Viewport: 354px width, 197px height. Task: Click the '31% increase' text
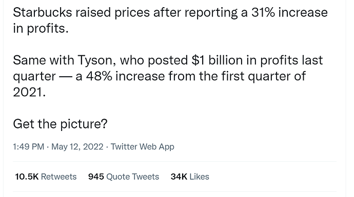coord(289,12)
